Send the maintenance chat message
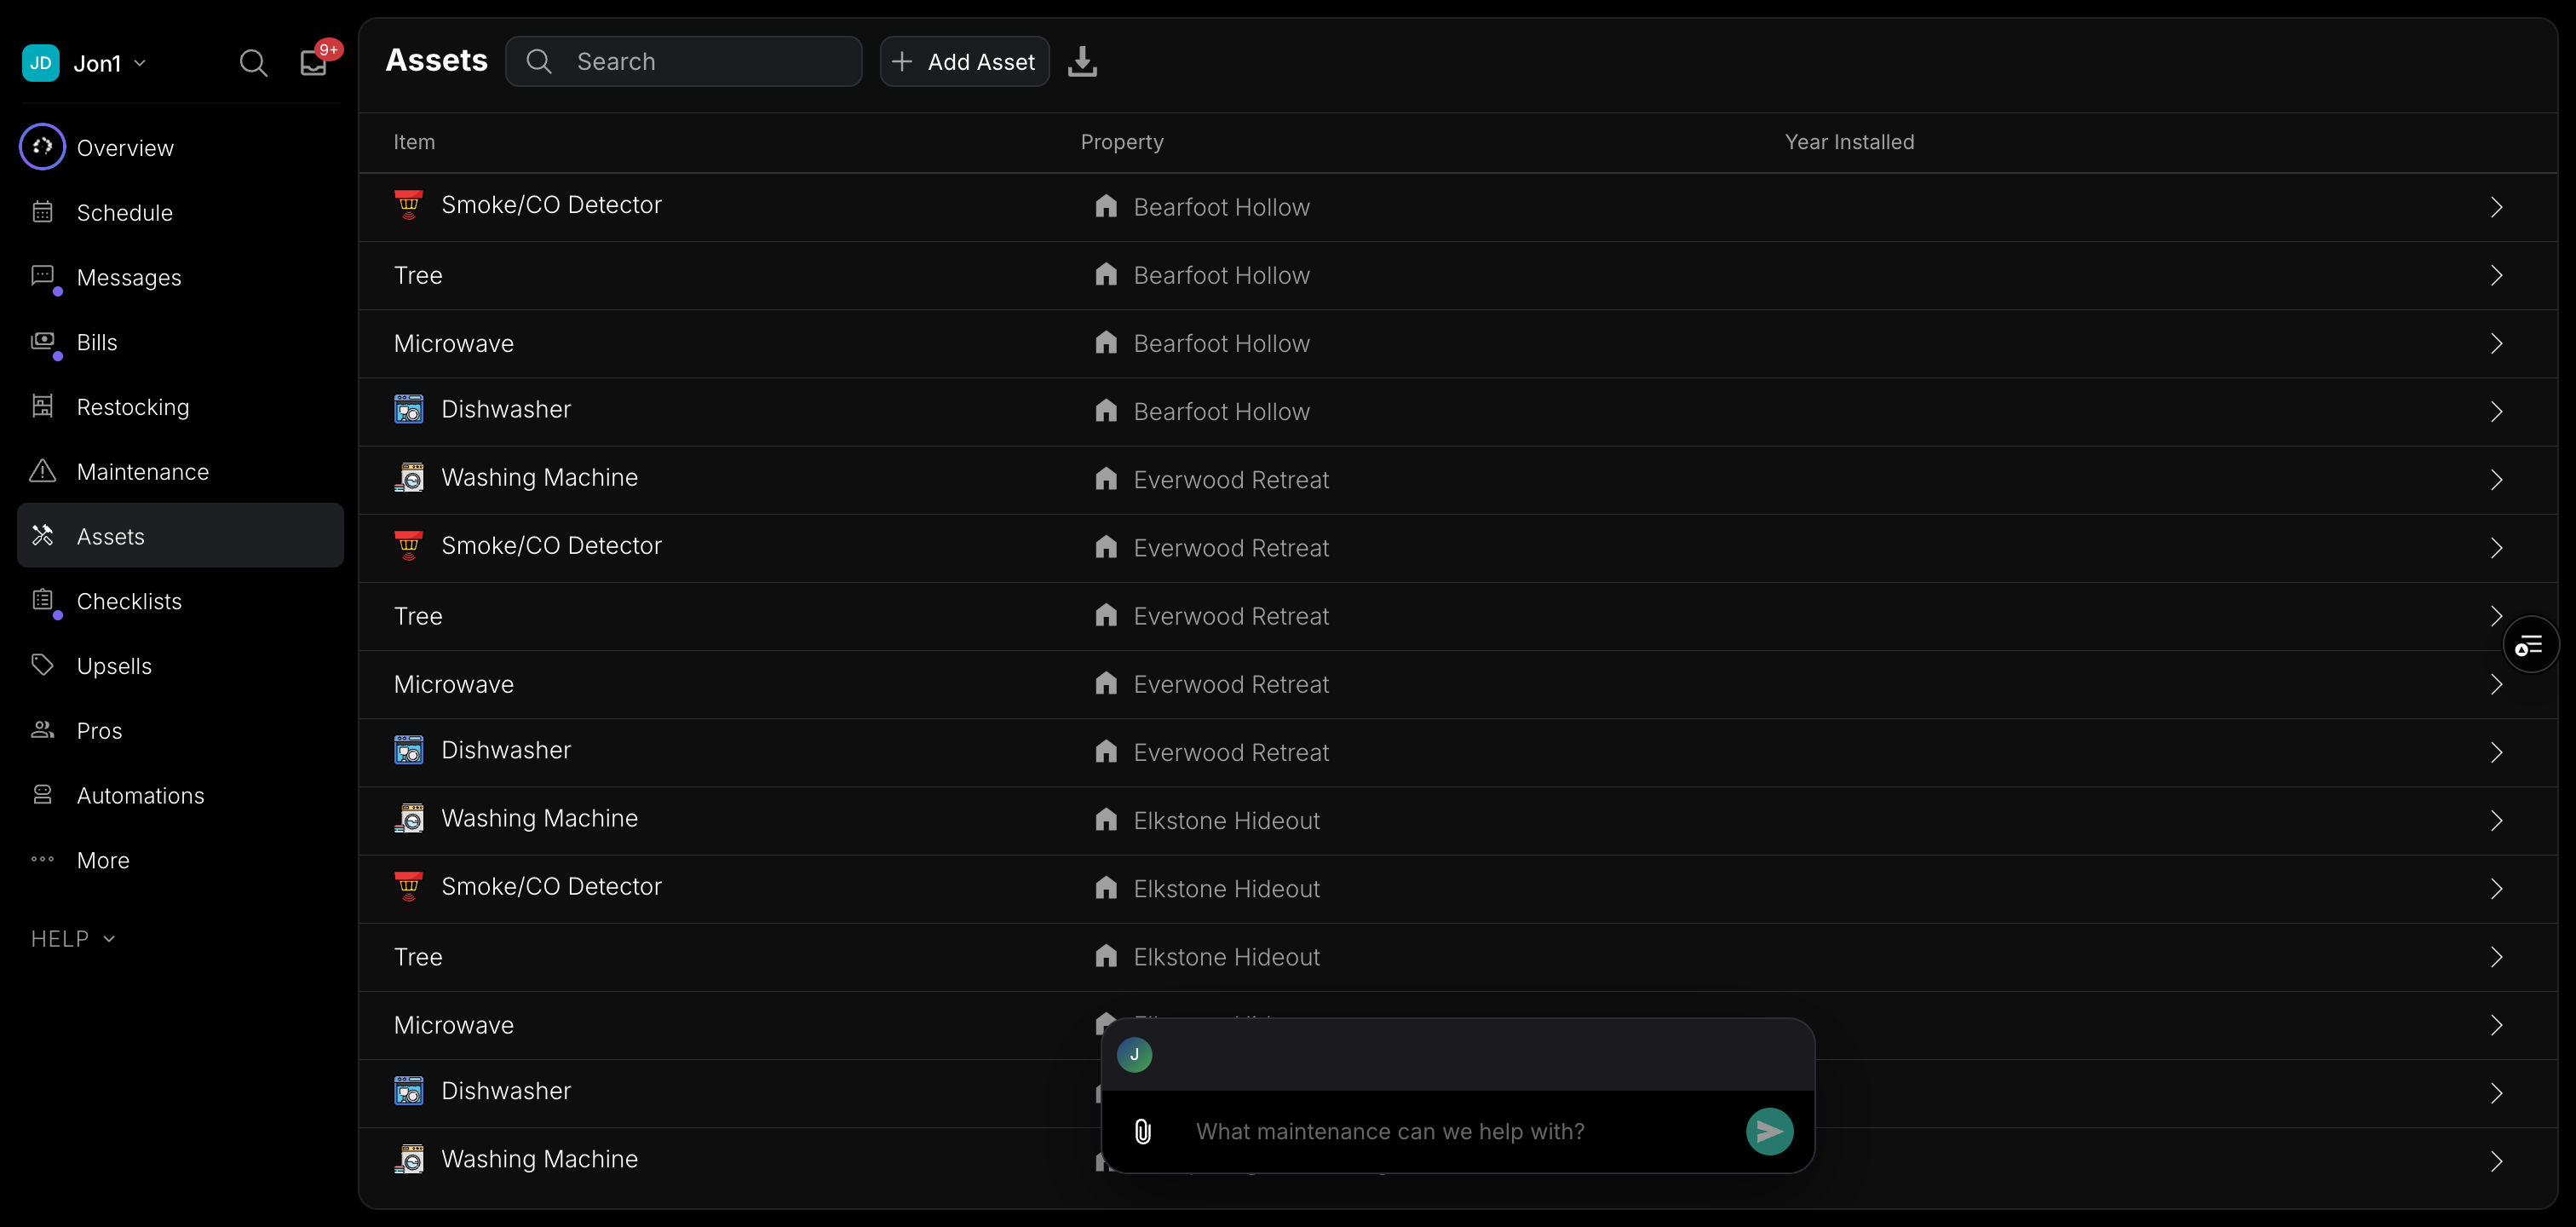The width and height of the screenshot is (2576, 1227). 1768,1131
